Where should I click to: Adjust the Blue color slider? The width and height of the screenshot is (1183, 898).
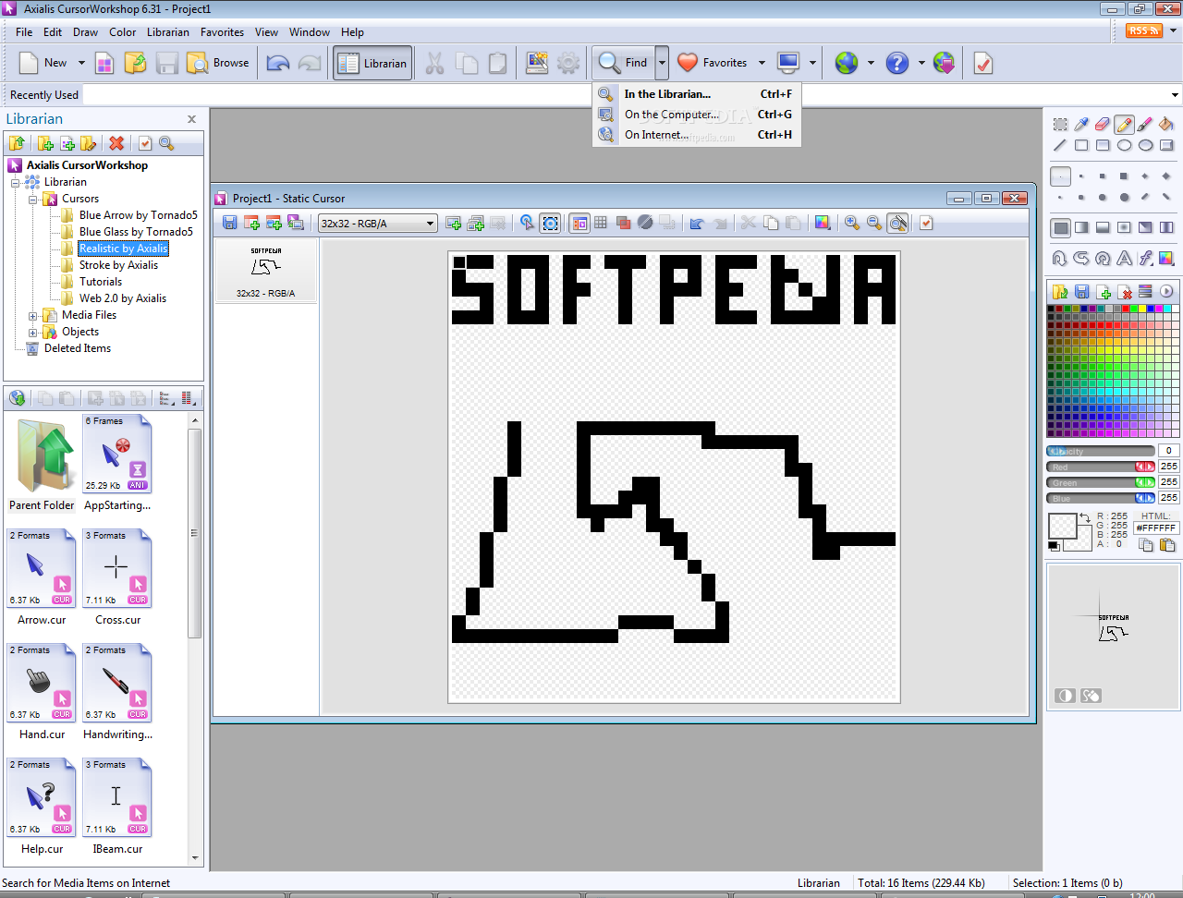click(x=1100, y=498)
